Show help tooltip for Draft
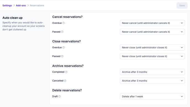Image resolution: width=190 pixels, height=107 pixels. [x=59, y=96]
